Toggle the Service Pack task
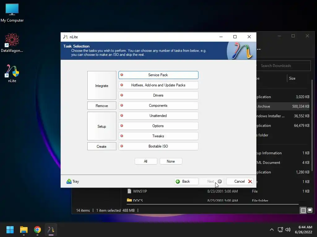 pyautogui.click(x=158, y=75)
